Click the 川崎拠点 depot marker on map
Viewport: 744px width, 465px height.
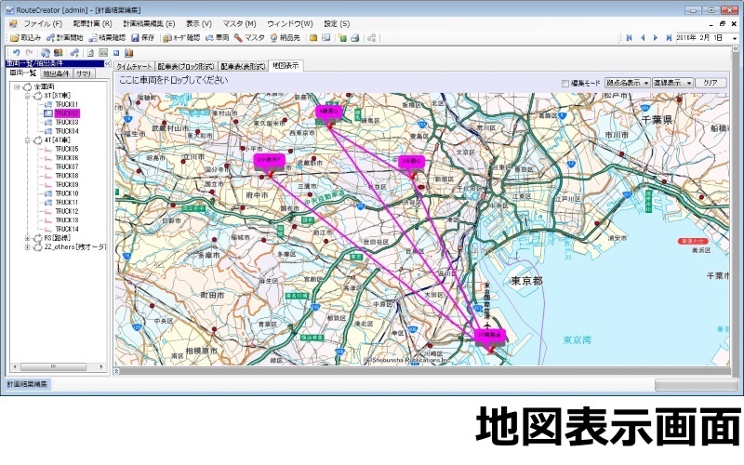(491, 335)
